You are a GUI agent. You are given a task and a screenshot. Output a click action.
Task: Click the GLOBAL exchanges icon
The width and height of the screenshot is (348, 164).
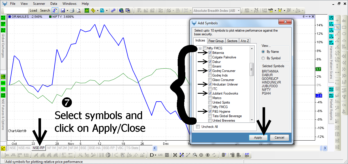pos(3,30)
